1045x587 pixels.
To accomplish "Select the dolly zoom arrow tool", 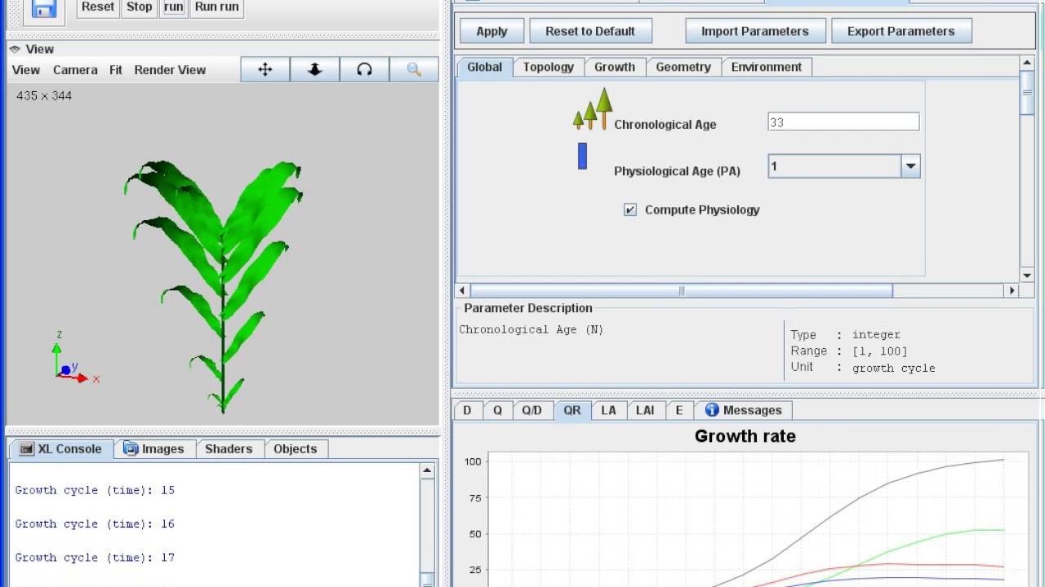I will click(315, 70).
